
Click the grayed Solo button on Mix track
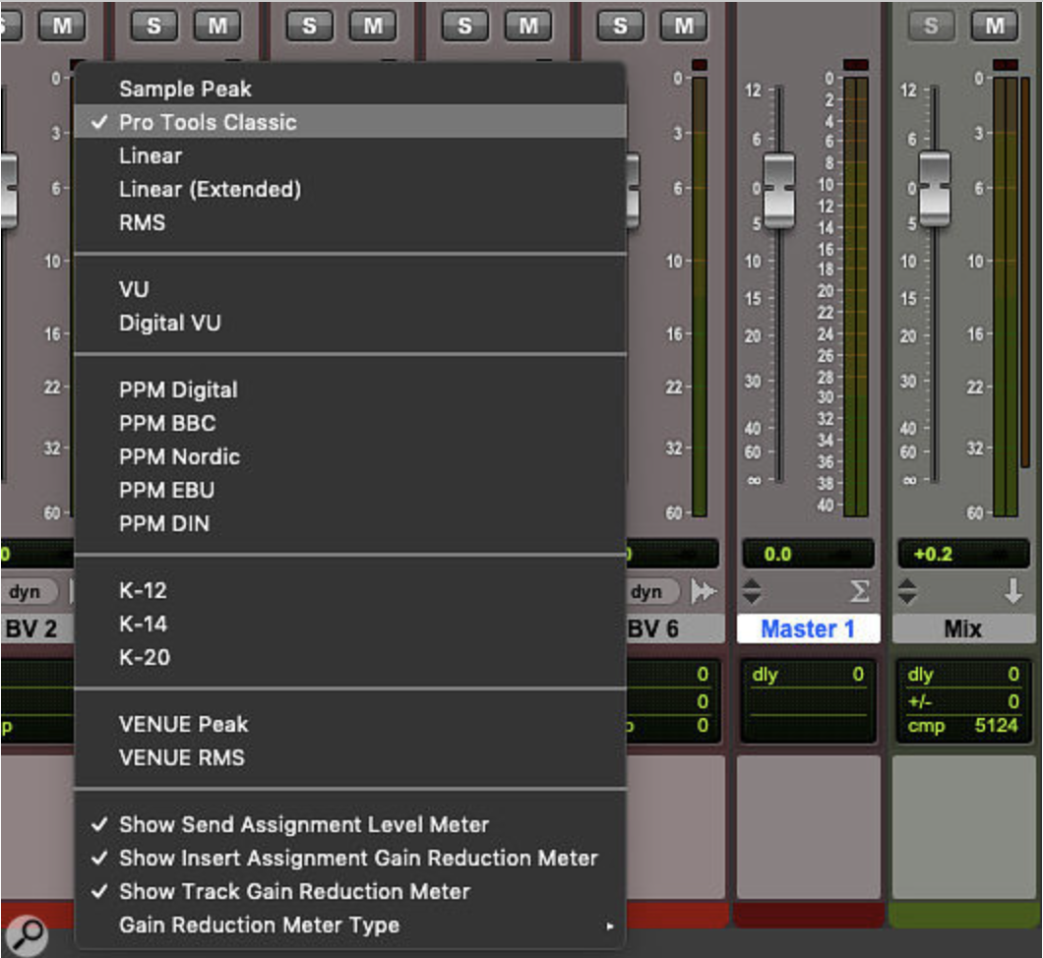click(931, 26)
